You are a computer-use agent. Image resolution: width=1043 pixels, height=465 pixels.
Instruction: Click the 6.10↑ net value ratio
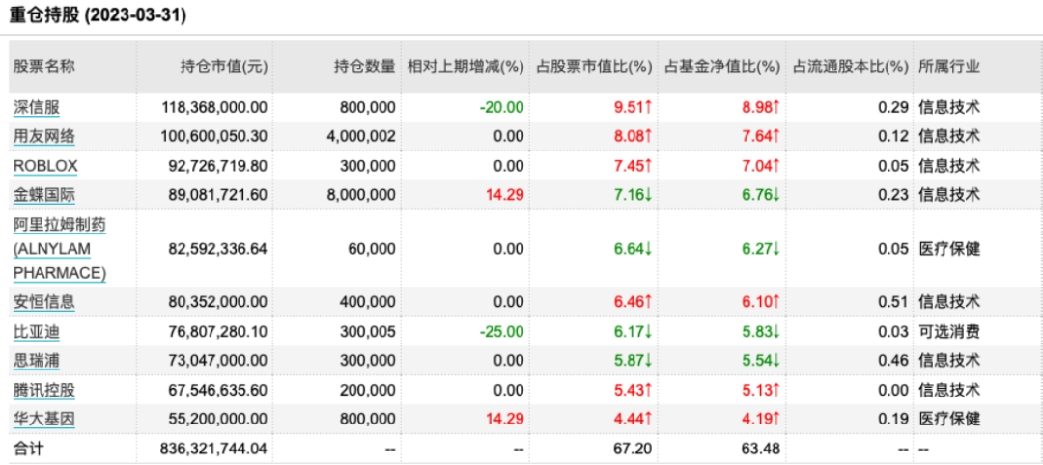click(x=762, y=302)
